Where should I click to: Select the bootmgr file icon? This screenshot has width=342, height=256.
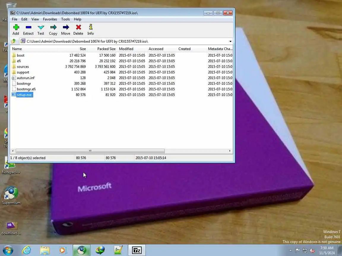pyautogui.click(x=14, y=84)
